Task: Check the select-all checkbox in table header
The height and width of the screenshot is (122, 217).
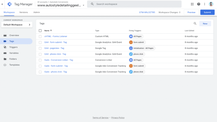Action: (40, 30)
